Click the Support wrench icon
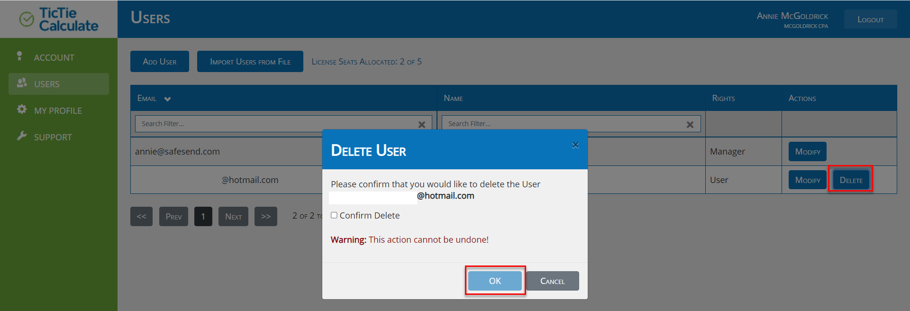910x311 pixels. click(22, 136)
